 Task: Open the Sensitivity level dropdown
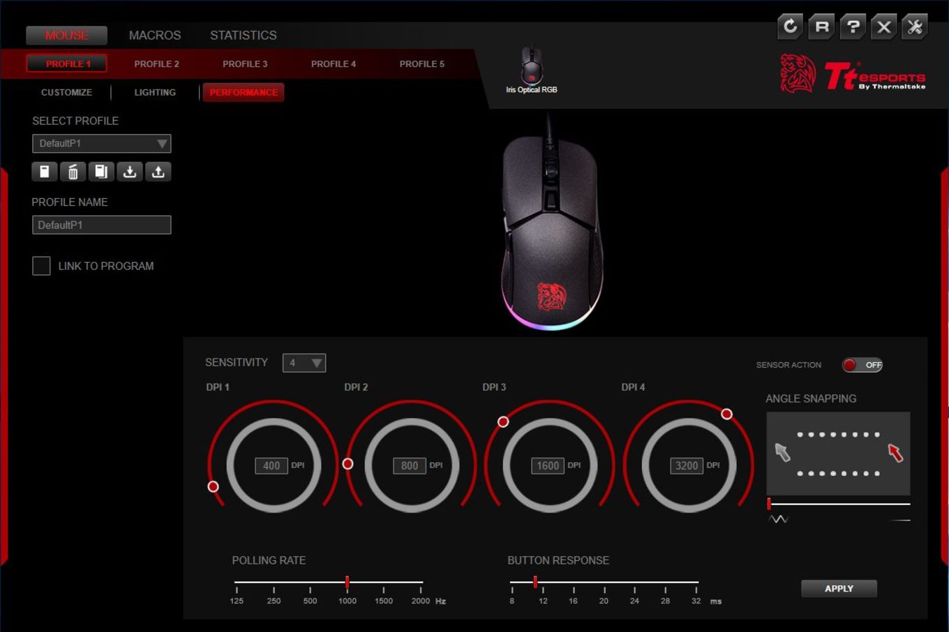pos(304,363)
